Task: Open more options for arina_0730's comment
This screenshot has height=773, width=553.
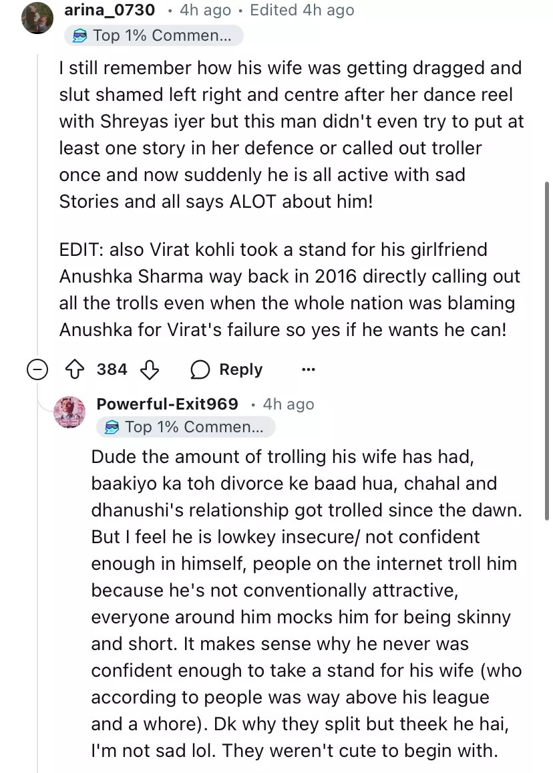Action: [308, 369]
